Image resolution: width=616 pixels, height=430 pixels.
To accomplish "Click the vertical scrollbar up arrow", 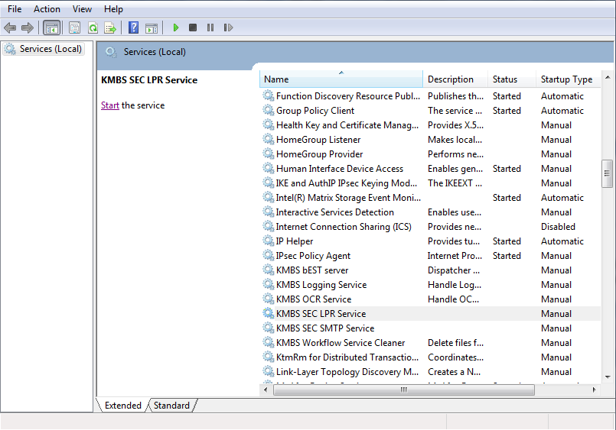I will [608, 77].
